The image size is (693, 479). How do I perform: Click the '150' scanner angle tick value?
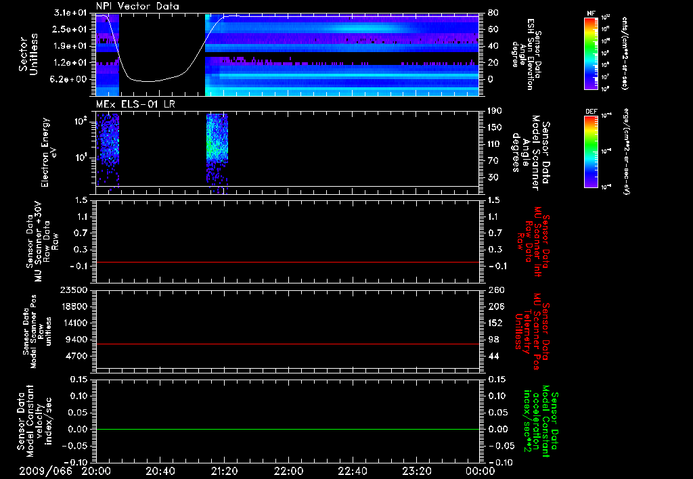[495, 128]
